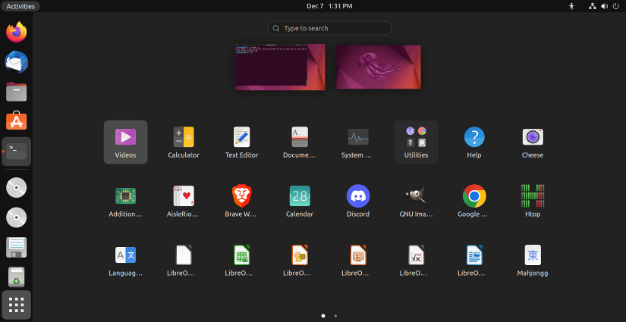Open the Calendar app
This screenshot has width=626, height=322.
300,201
